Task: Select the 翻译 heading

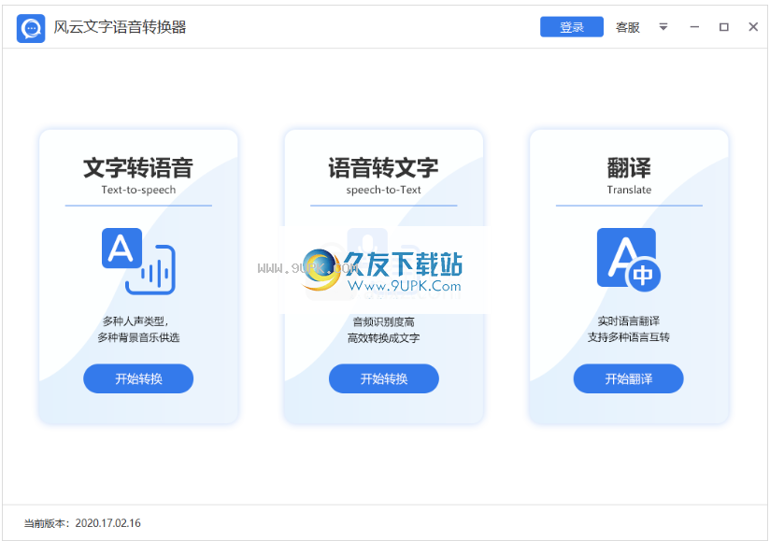Action: [x=629, y=168]
